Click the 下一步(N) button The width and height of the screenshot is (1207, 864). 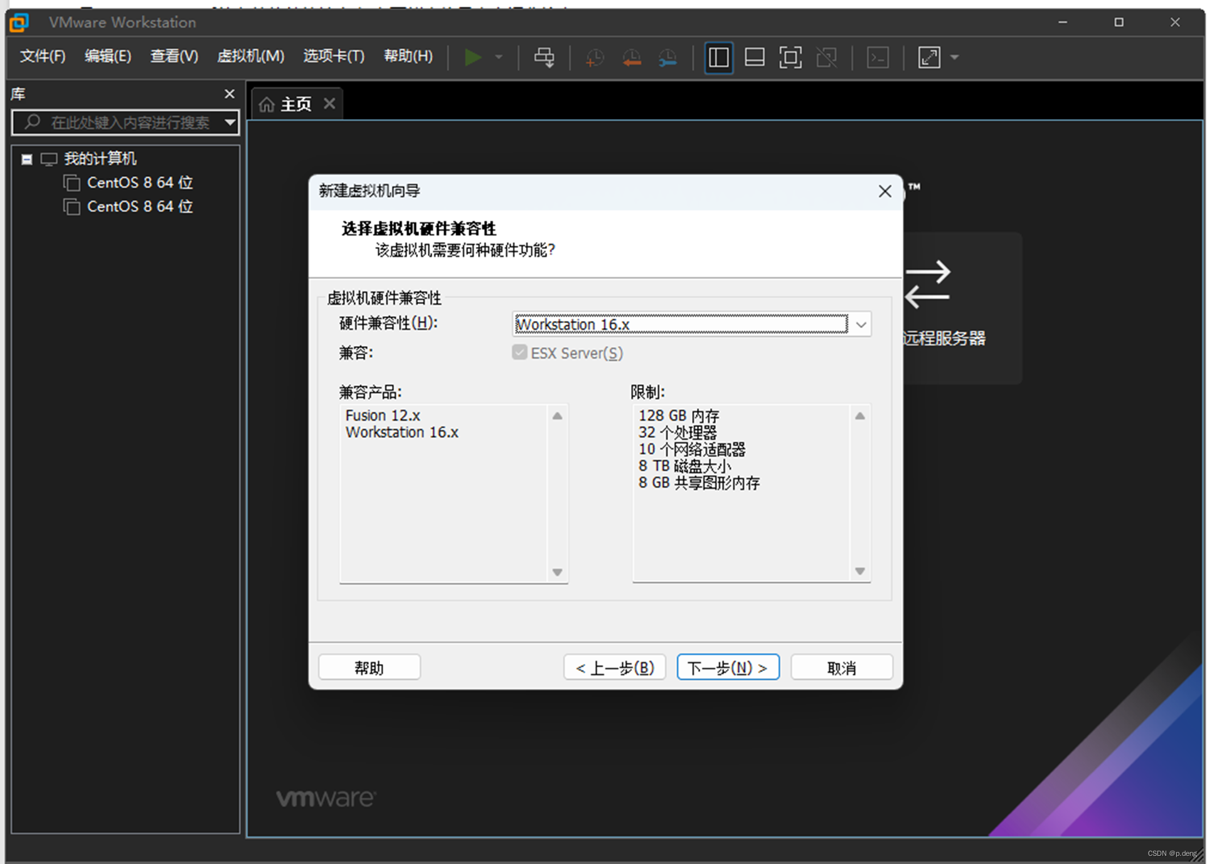click(x=728, y=667)
